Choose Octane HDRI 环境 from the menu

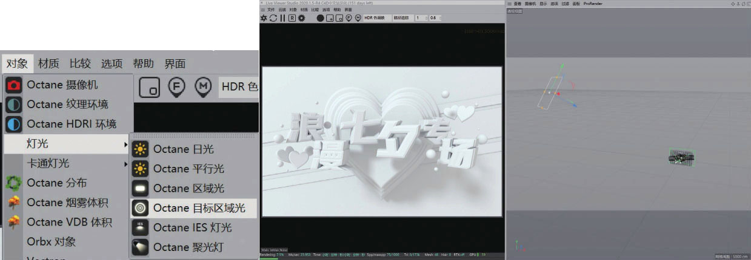pos(67,124)
